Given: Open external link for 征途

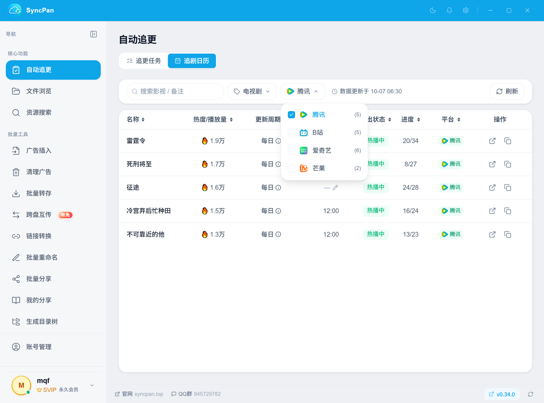Looking at the screenshot, I should click(492, 187).
